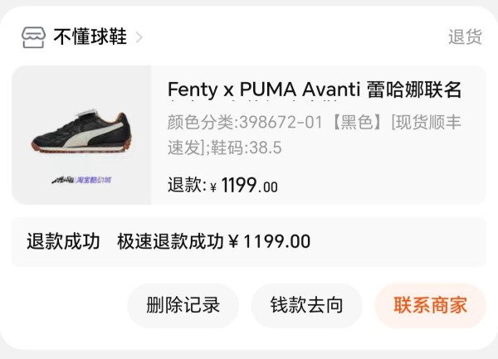
Task: Open the product info card area
Action: 249,135
